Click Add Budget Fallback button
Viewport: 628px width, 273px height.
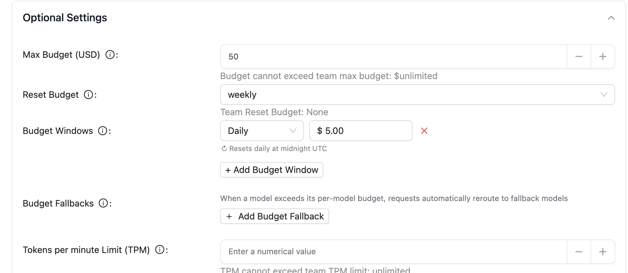click(x=275, y=216)
